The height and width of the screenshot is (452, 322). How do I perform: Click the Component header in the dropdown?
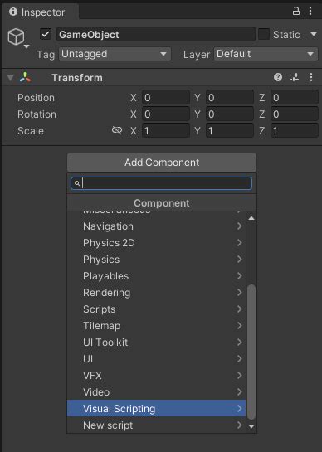[x=162, y=203]
